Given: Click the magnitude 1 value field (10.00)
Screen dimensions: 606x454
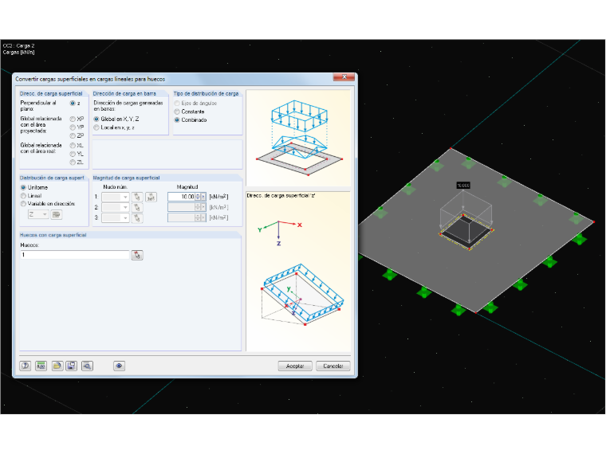Looking at the screenshot, I should pyautogui.click(x=182, y=197).
